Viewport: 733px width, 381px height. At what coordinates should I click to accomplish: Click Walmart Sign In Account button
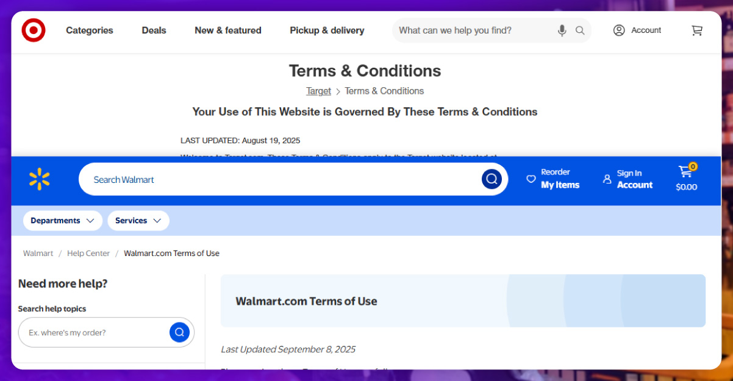[x=628, y=179]
